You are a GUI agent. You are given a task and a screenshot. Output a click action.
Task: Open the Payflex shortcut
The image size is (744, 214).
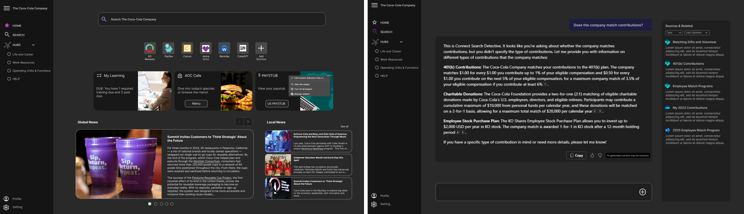pos(168,48)
